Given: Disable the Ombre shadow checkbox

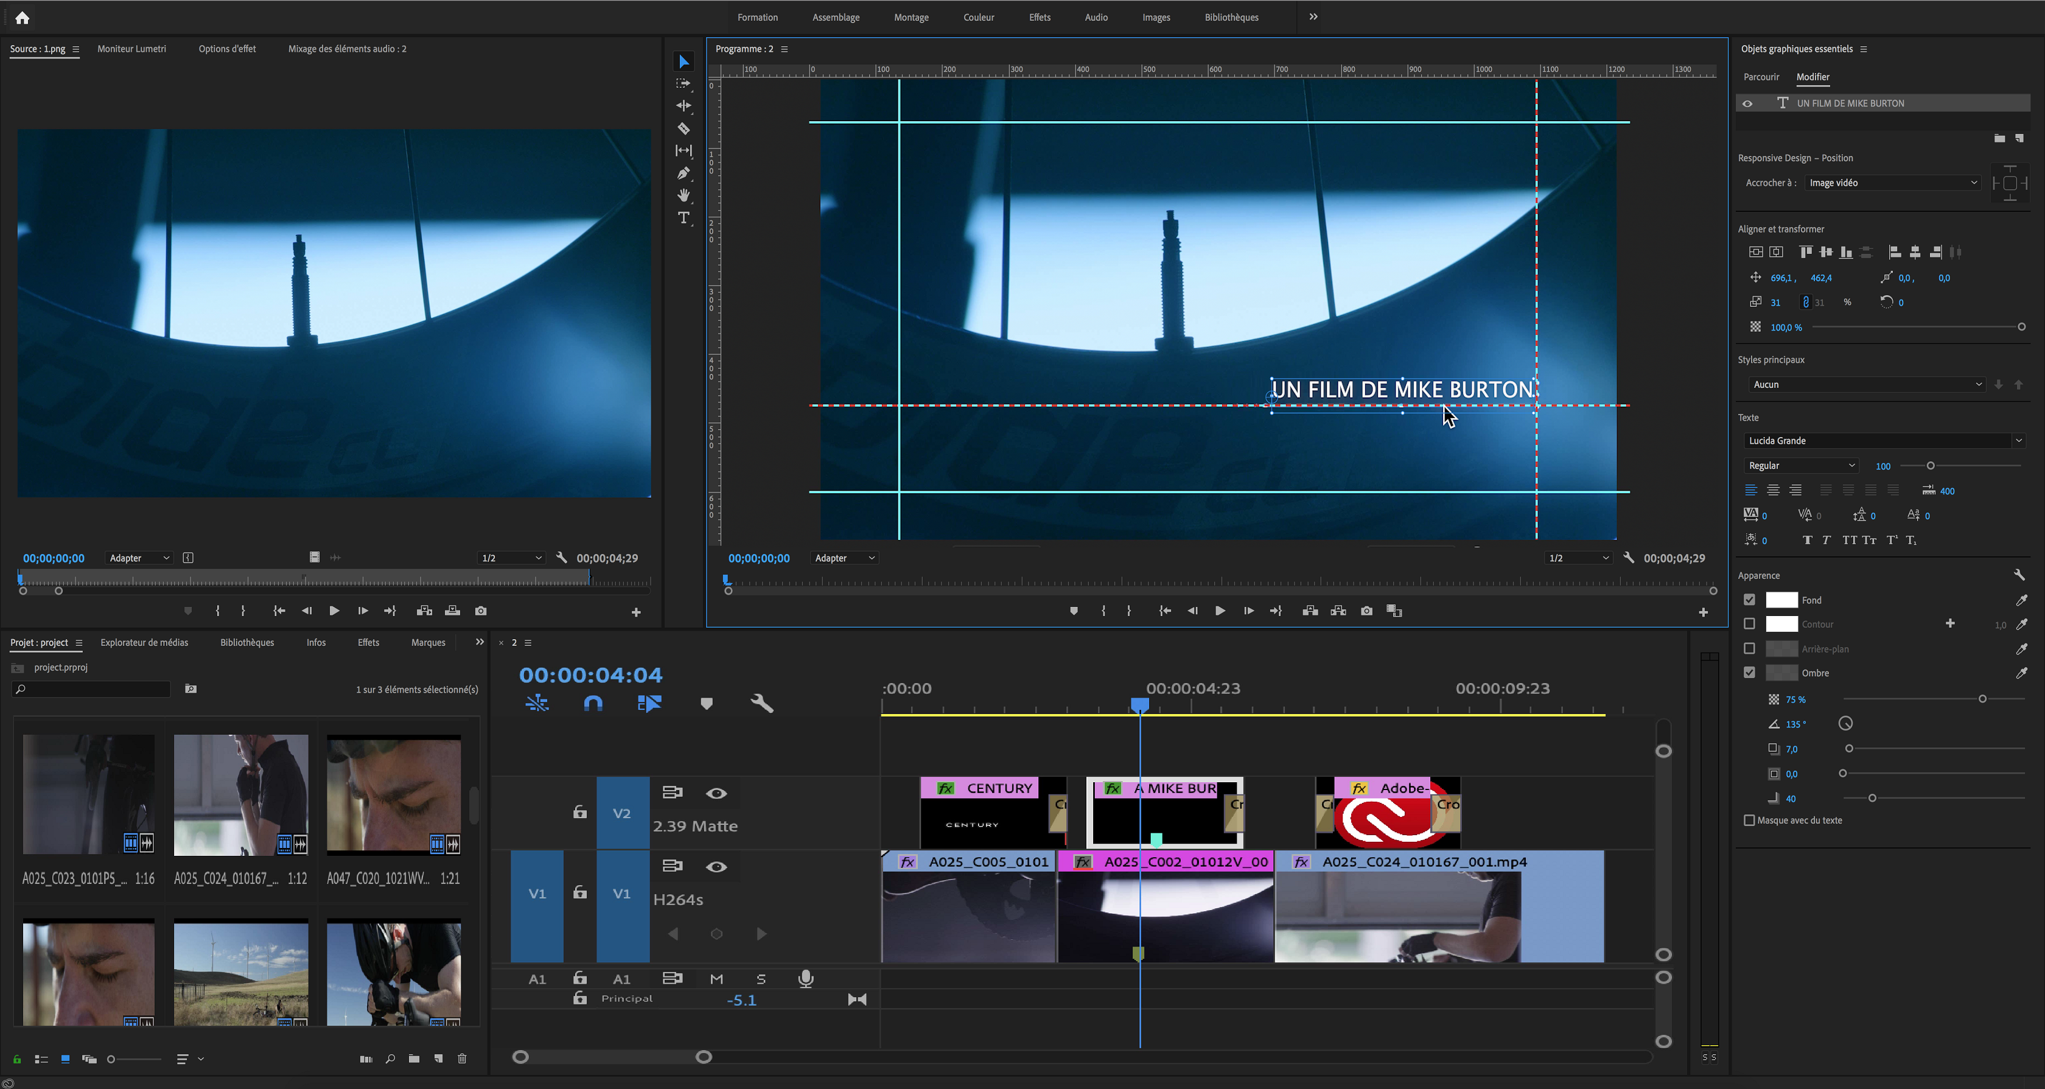Looking at the screenshot, I should pyautogui.click(x=1749, y=672).
